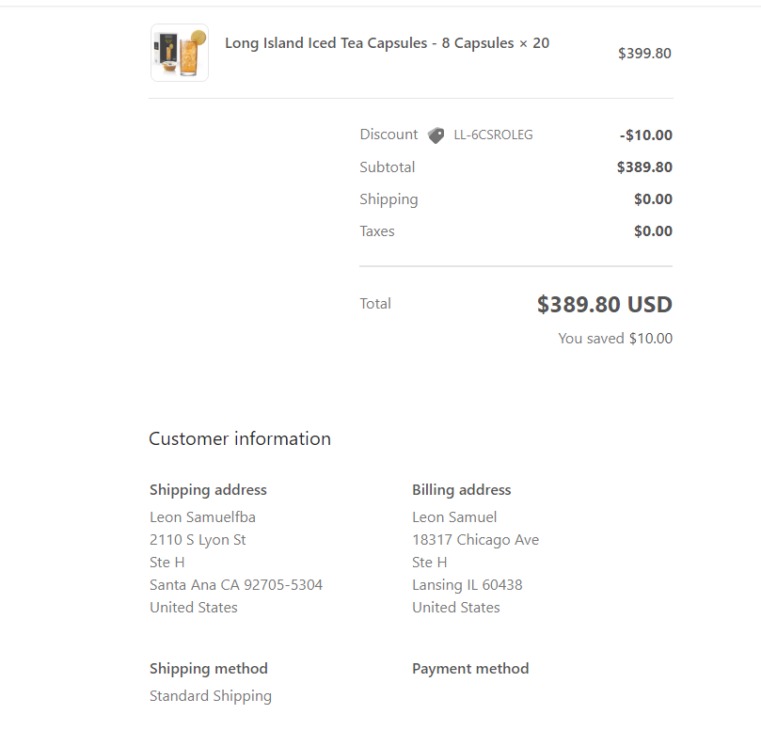
Task: Click the You saved $10.00 text
Action: click(615, 339)
